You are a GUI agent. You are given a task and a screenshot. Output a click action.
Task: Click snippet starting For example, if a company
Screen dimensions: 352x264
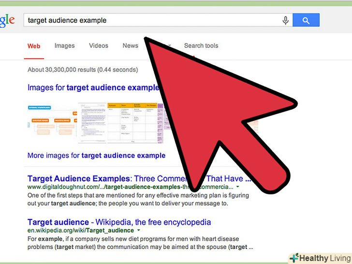tap(140, 243)
